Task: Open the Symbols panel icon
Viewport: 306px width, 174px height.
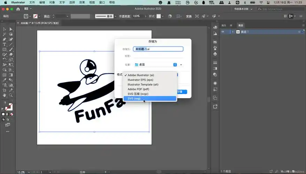Action: tap(215, 54)
